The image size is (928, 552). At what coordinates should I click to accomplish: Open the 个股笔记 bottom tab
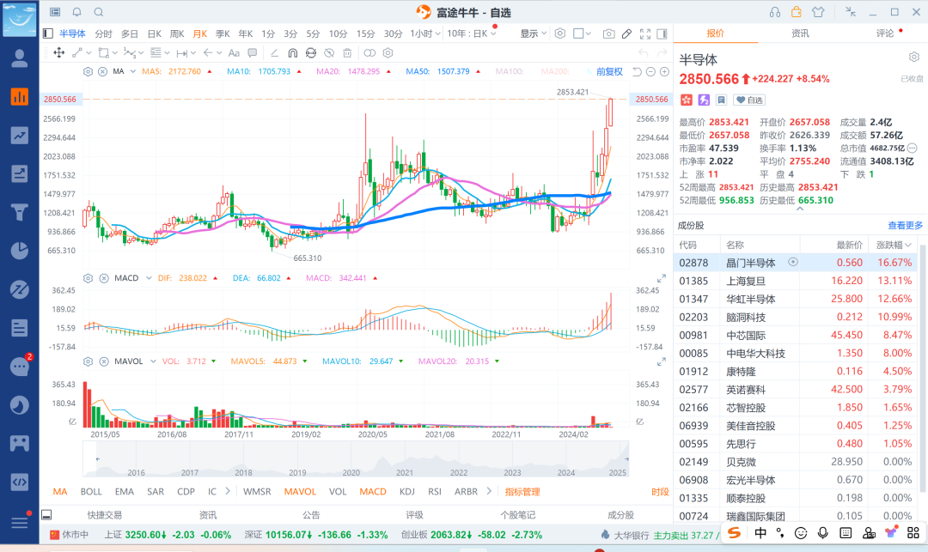click(x=518, y=515)
